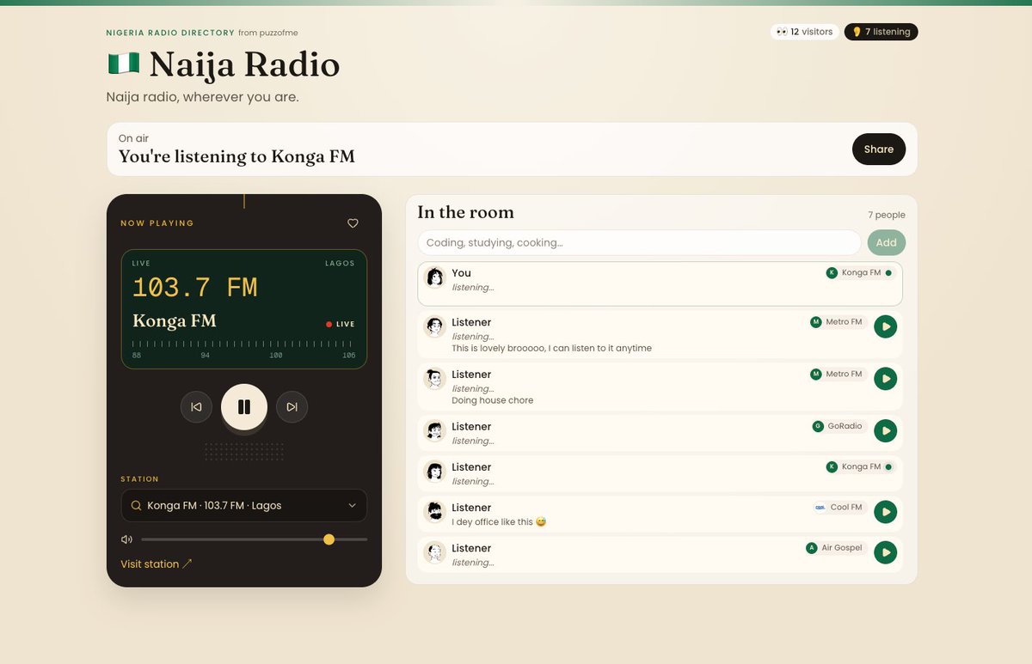Click avatar of the Cool FM listener
1032x664 pixels.
coord(435,512)
